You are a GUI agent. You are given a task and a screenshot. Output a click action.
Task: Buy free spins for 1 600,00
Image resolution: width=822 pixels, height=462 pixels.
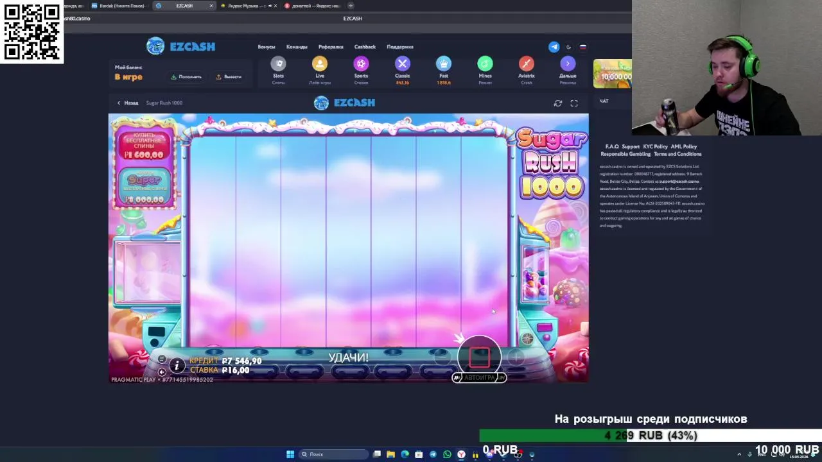click(144, 146)
